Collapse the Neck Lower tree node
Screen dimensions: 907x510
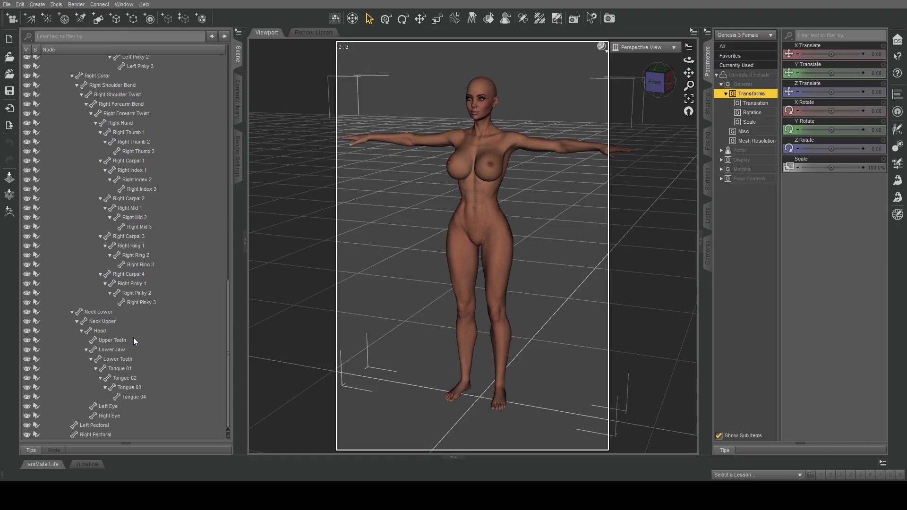point(72,312)
